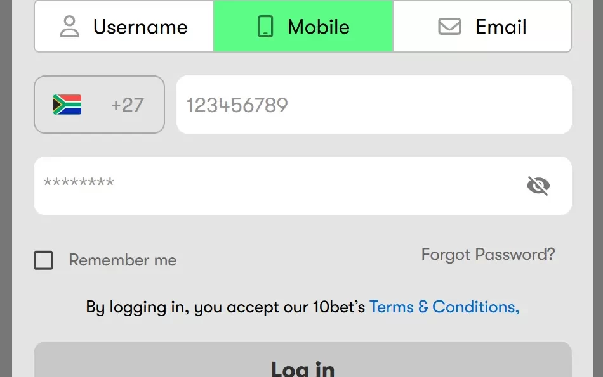Tick the Remember me checkbox
603x377 pixels.
[43, 260]
